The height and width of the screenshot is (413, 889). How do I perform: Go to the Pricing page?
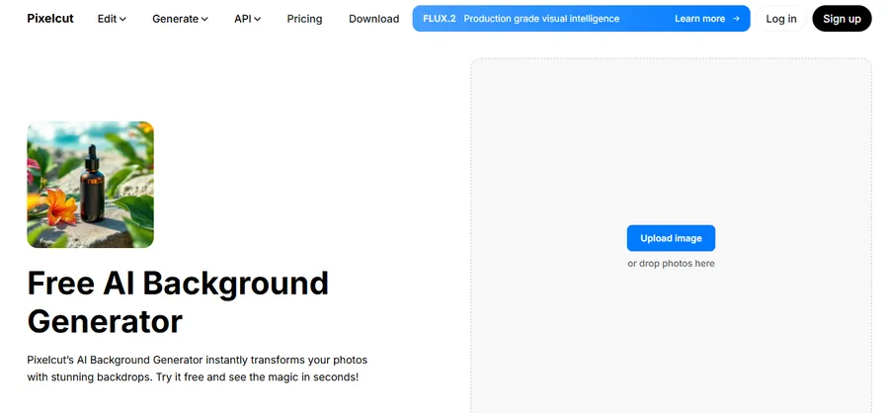coord(305,19)
